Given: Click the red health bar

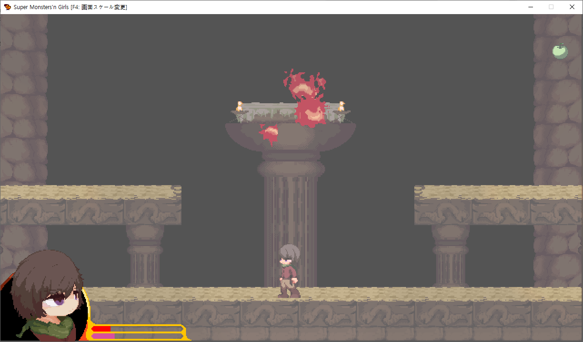Looking at the screenshot, I should (101, 328).
